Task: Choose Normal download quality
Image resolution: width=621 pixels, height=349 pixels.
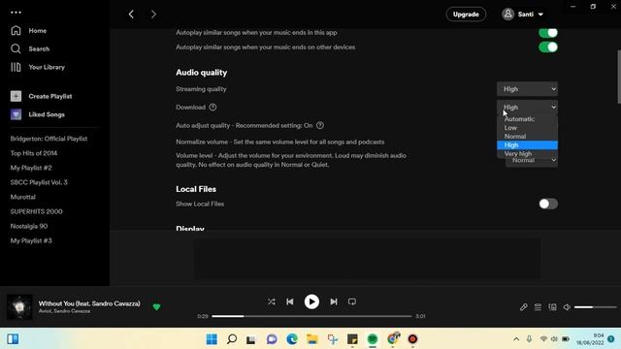Action: [x=527, y=137]
